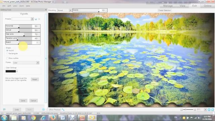Viewport: 215px width, 121px height.
Task: Click the zoom out minus icon
Action: pyautogui.click(x=181, y=110)
